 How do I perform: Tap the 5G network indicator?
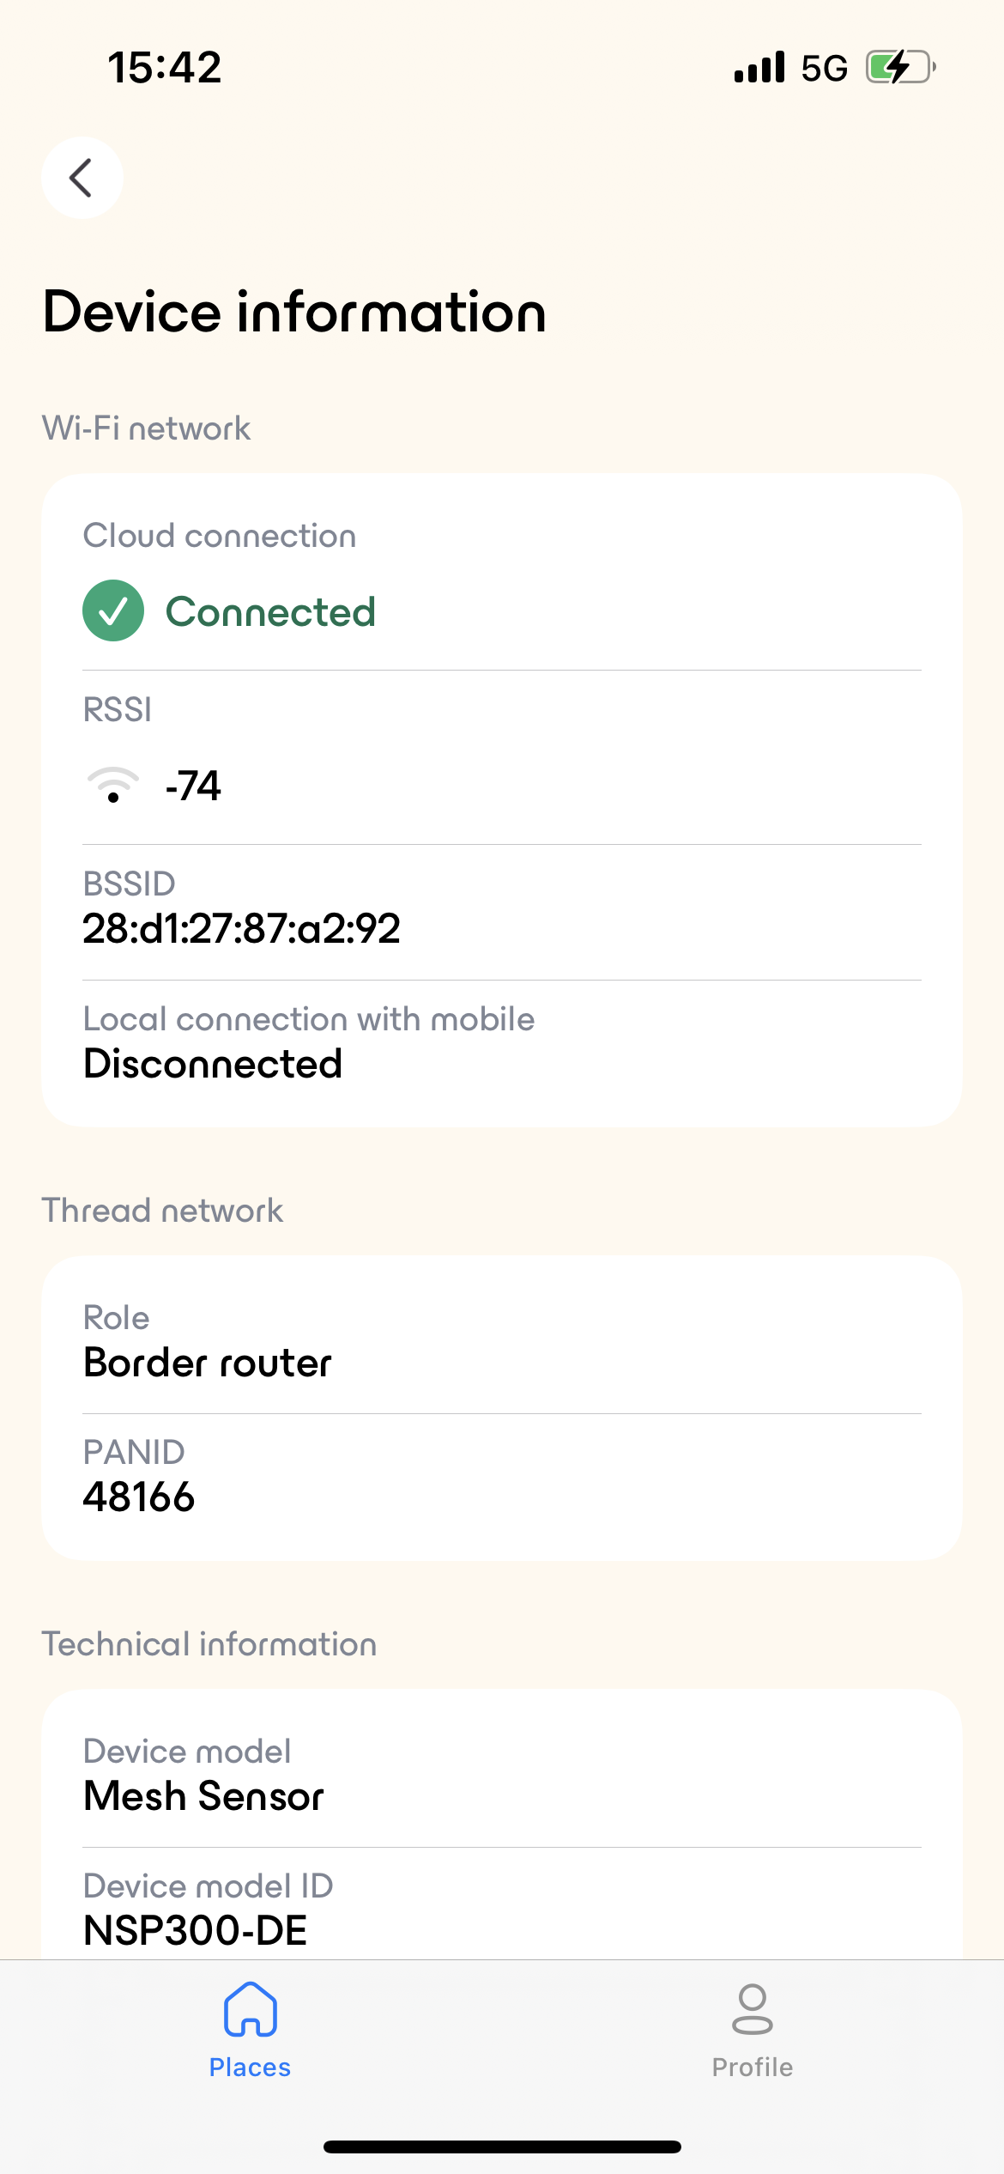(x=825, y=68)
